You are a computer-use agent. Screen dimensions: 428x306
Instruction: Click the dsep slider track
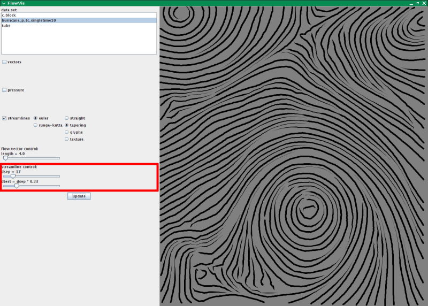(x=31, y=176)
